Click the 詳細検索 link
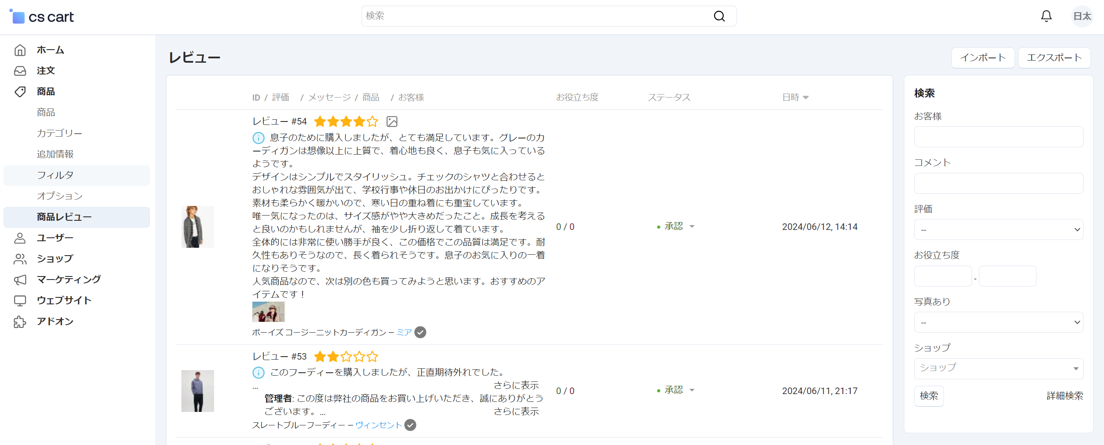 pyautogui.click(x=1064, y=396)
